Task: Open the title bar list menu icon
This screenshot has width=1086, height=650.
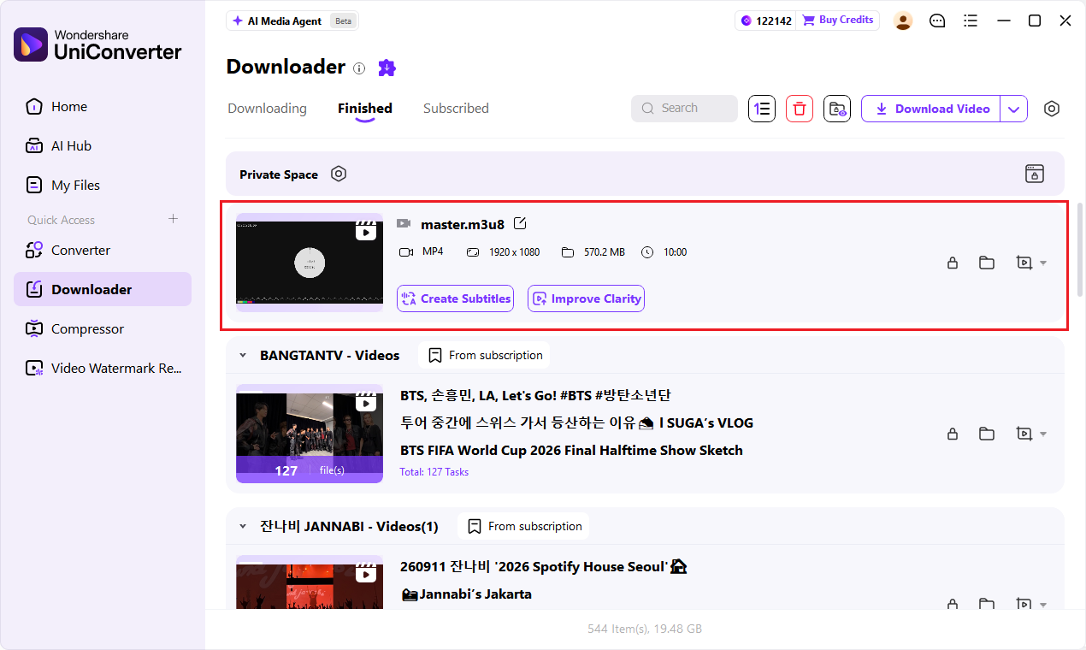Action: (x=970, y=21)
